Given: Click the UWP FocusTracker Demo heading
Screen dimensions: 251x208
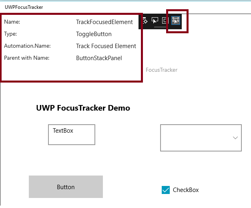Looking at the screenshot, I should (x=83, y=108).
